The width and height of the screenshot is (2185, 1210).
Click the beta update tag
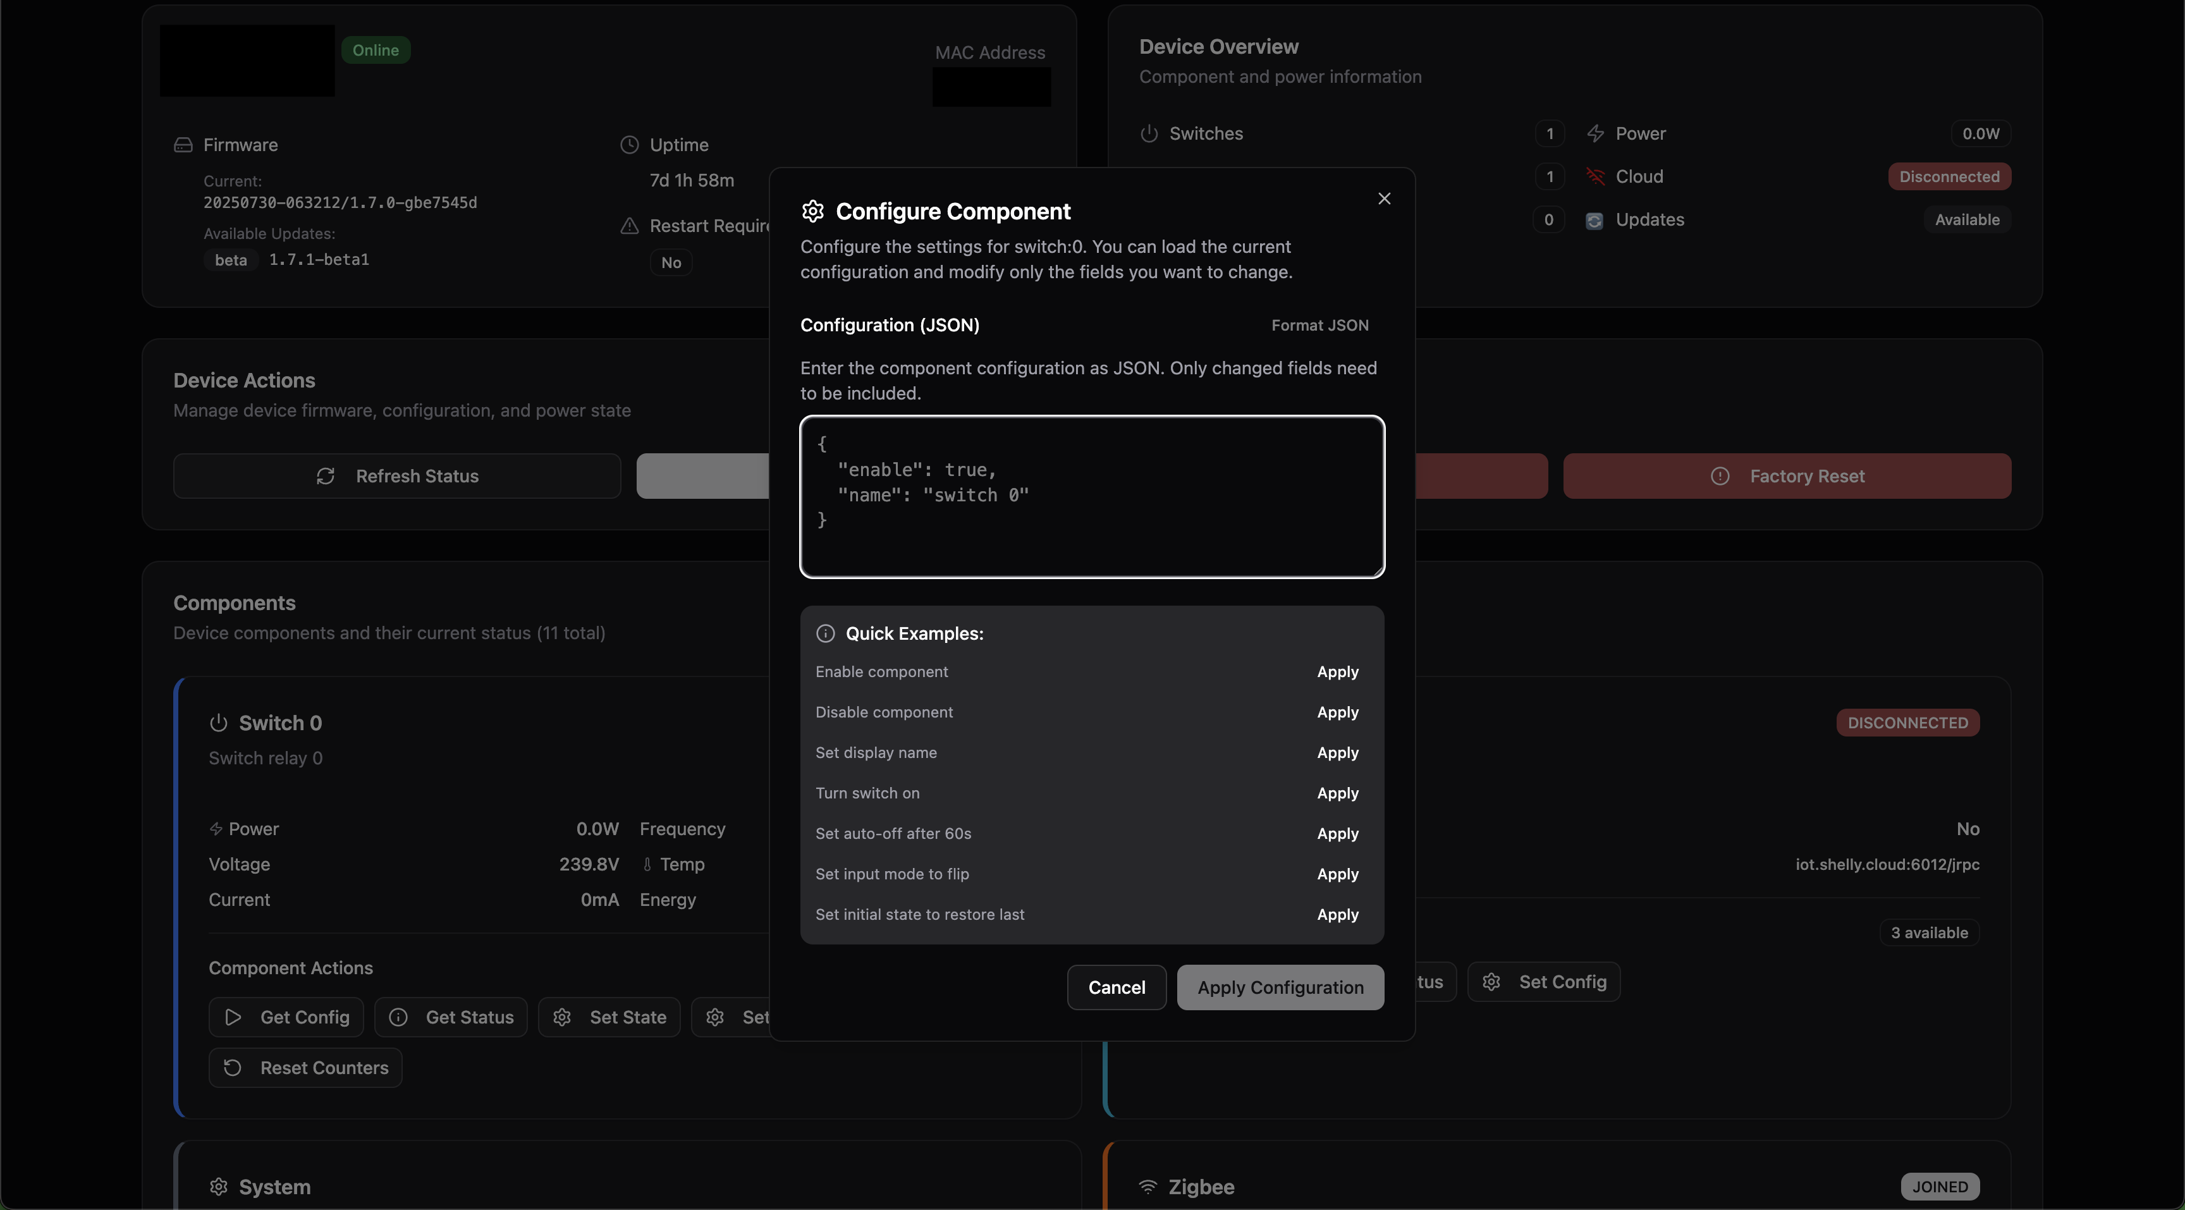(x=231, y=260)
